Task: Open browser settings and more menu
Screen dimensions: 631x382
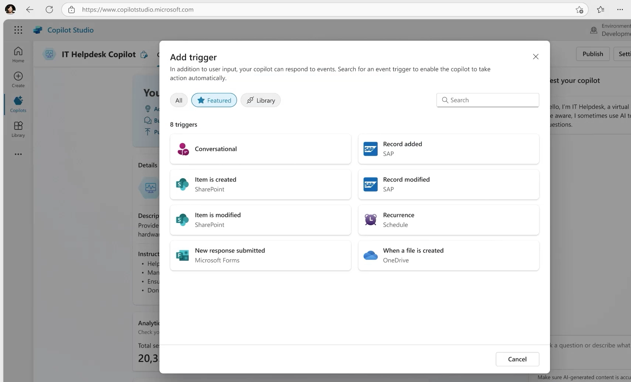Action: pyautogui.click(x=620, y=10)
